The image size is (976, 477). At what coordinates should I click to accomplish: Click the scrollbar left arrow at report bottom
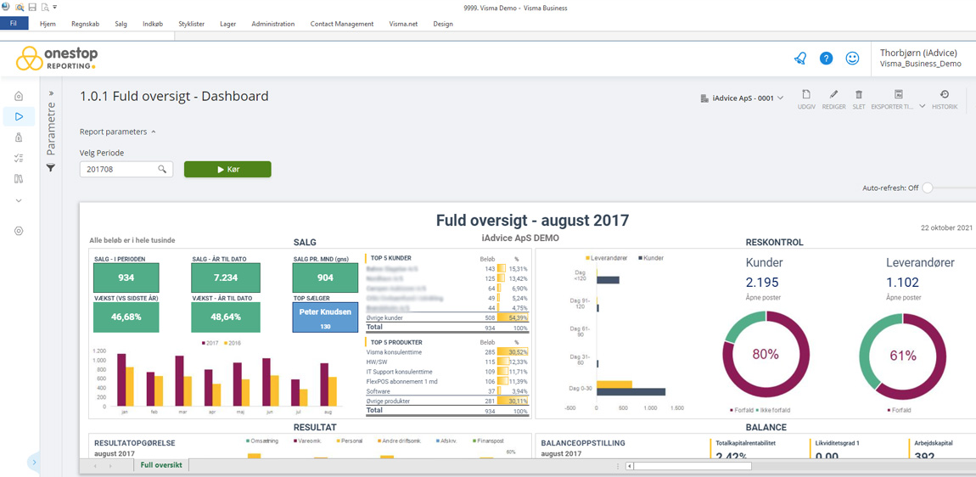pyautogui.click(x=629, y=466)
